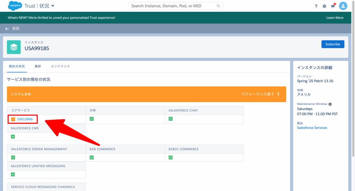This screenshot has height=191, width=355.
Task: Click Salesforce Order Management status check
Action: click(13, 157)
